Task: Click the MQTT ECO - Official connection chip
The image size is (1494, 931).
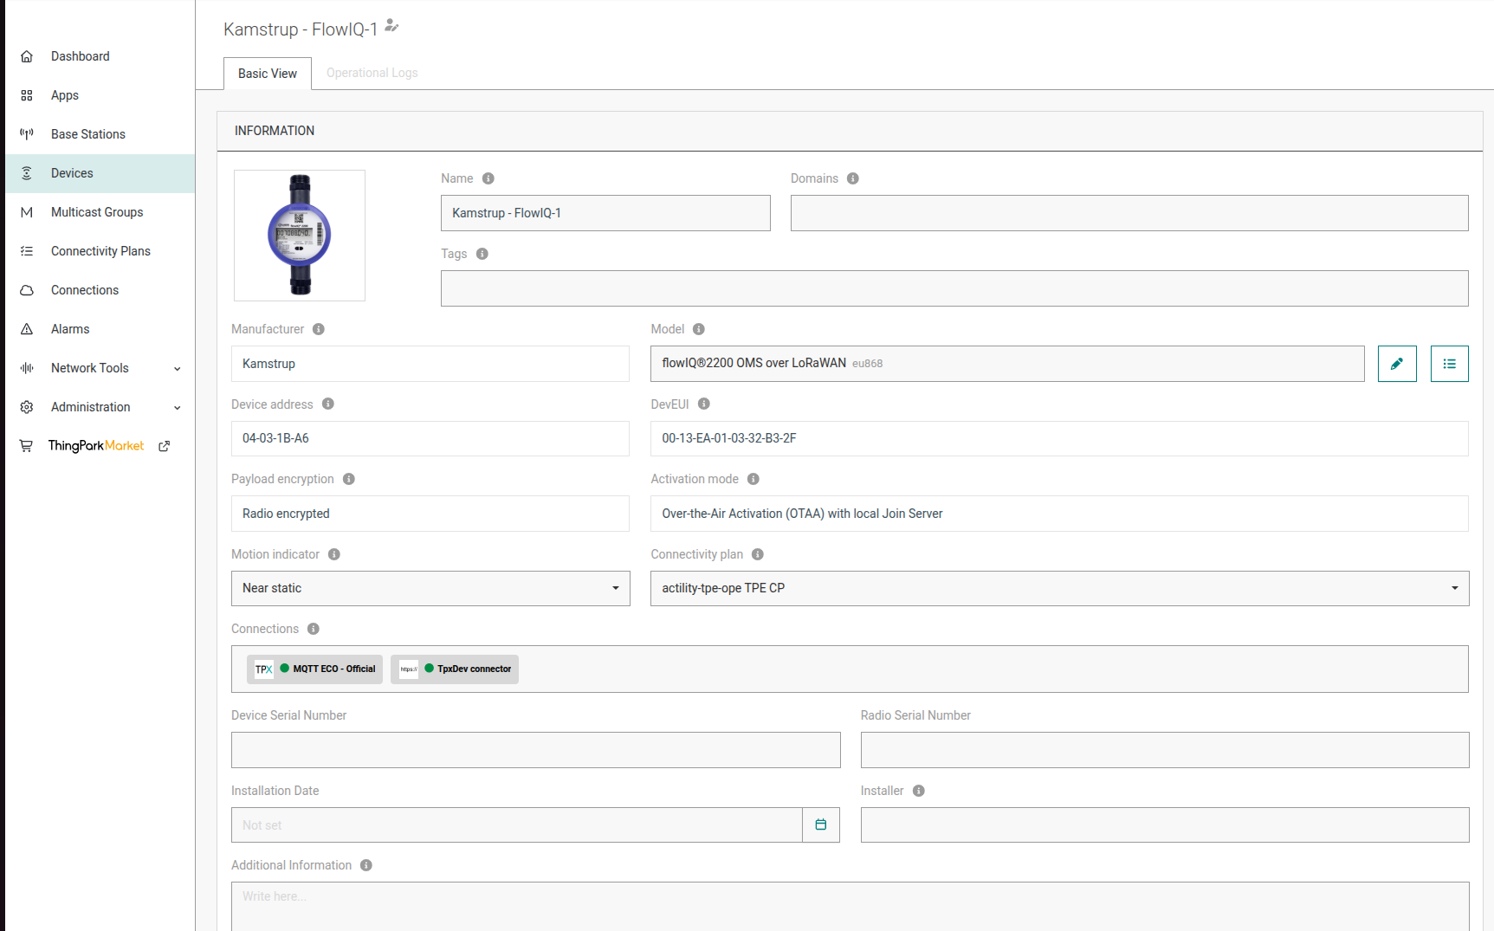Action: pos(314,669)
